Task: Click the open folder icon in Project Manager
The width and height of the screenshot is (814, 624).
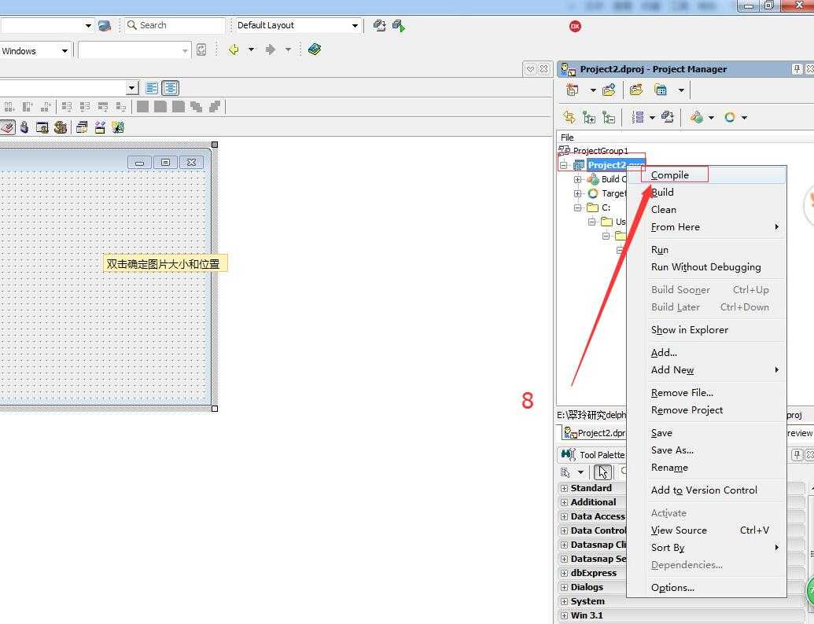Action: pos(636,90)
